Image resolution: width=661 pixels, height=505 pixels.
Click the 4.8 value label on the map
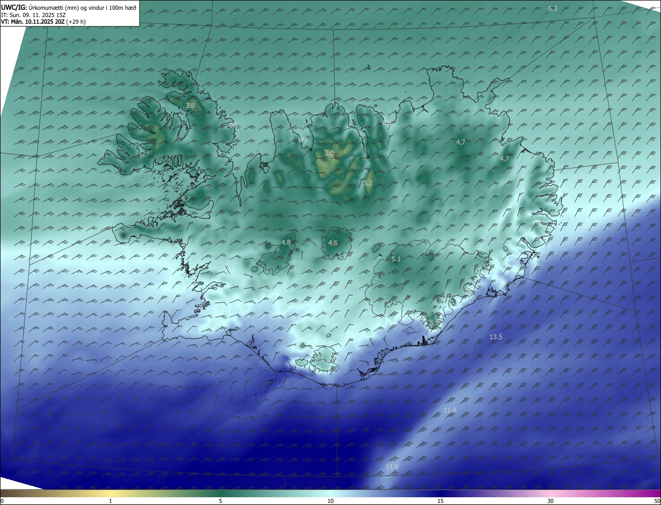tap(286, 242)
